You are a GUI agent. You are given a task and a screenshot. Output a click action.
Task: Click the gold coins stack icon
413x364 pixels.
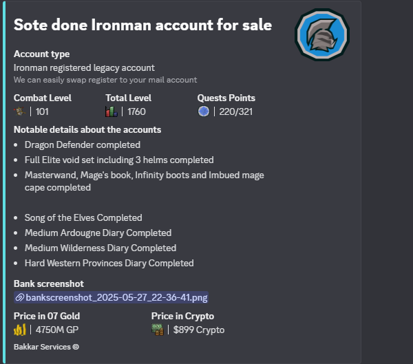20,330
